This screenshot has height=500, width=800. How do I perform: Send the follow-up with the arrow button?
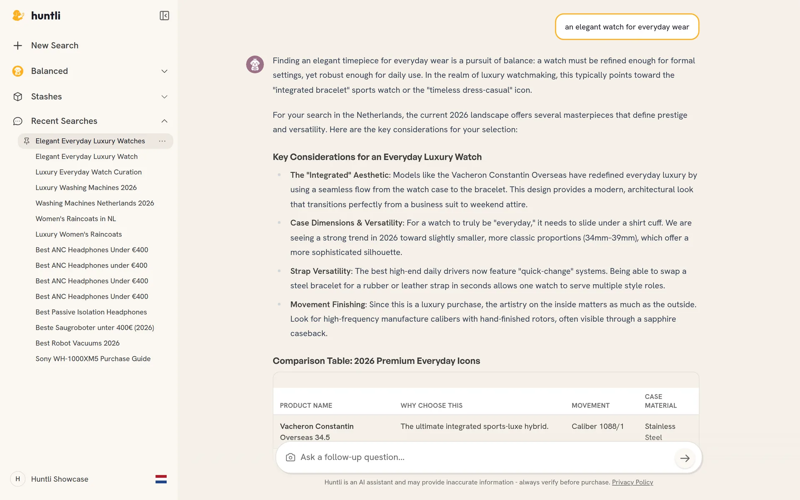(x=685, y=458)
